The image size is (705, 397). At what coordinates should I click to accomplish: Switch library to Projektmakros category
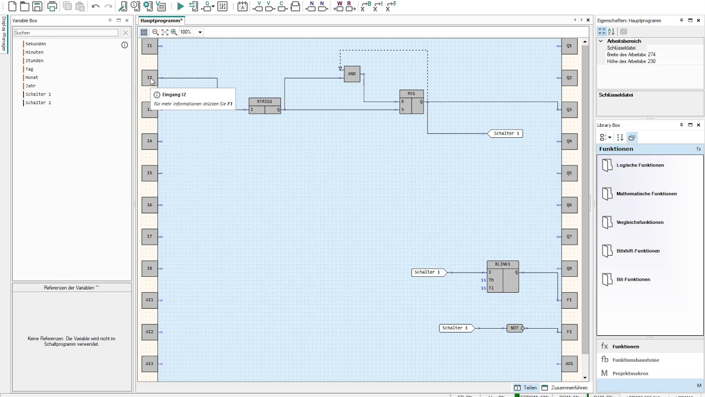[x=650, y=373]
